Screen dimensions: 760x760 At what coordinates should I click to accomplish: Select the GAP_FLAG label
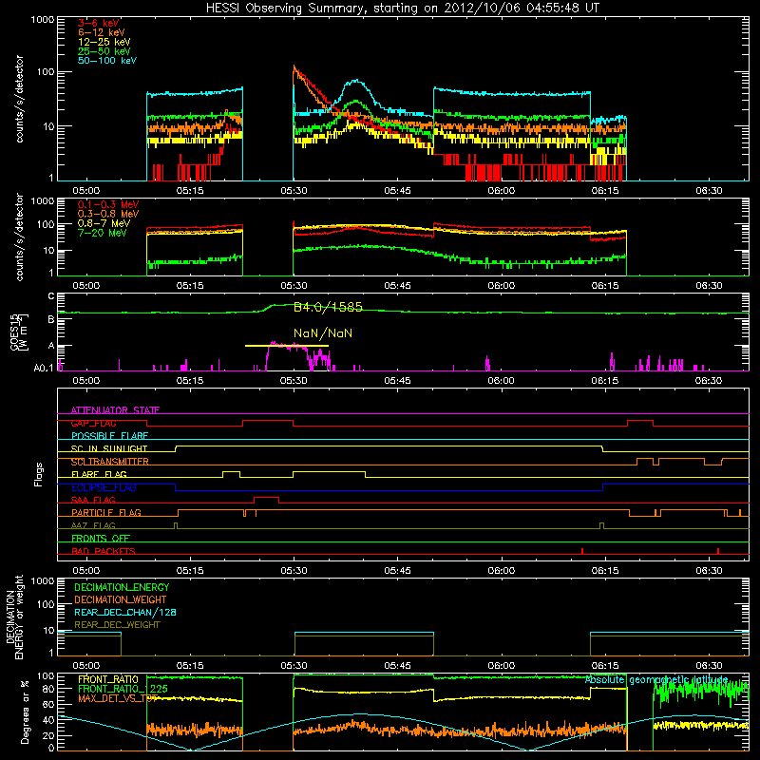(93, 423)
